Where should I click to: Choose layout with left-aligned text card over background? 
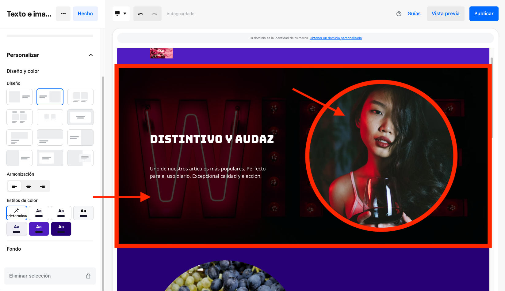pos(50,158)
